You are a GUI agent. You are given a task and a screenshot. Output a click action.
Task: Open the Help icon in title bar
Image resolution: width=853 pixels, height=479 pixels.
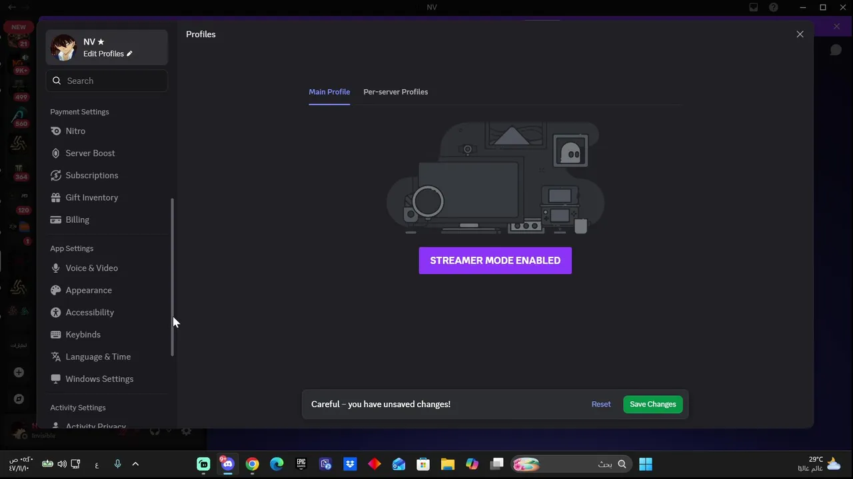[774, 7]
